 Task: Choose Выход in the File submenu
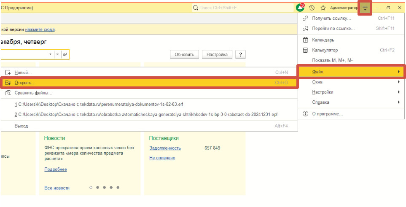point(149,126)
